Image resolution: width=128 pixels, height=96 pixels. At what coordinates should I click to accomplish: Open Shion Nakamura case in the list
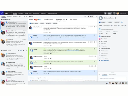click(14, 34)
